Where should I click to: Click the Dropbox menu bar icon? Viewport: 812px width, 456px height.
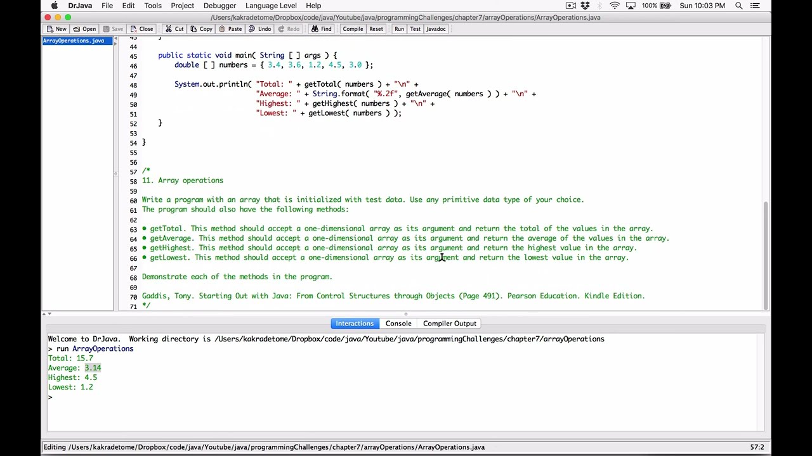(585, 6)
